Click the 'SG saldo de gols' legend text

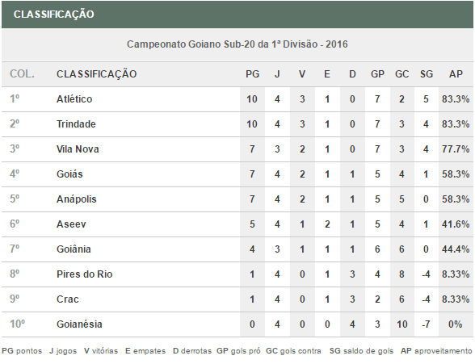pyautogui.click(x=361, y=351)
